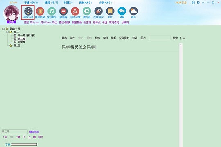The image size is (221, 147).
Task: Click the user avatar portrait
Action: [11, 13]
